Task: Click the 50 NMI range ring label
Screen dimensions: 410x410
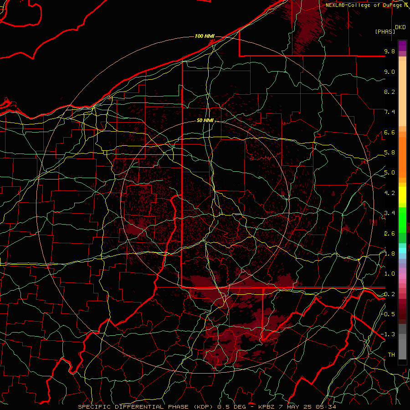Action: coord(205,121)
